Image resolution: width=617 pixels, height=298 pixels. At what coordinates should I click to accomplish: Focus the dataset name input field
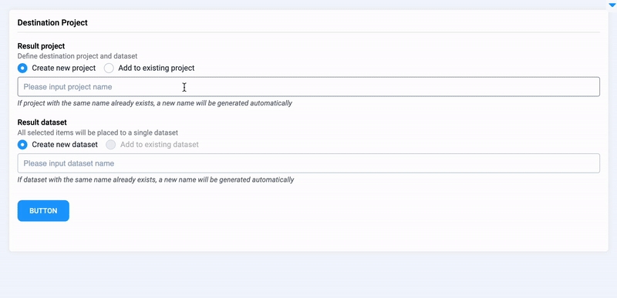click(x=308, y=163)
